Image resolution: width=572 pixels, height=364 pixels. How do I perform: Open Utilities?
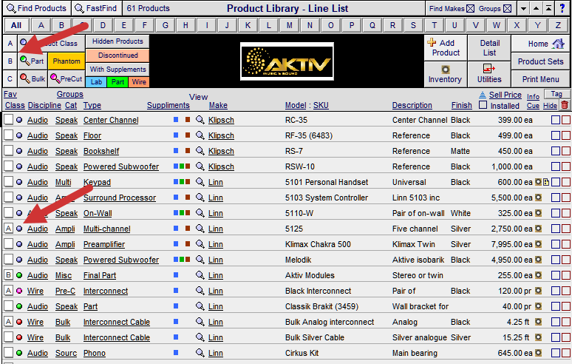click(x=489, y=74)
